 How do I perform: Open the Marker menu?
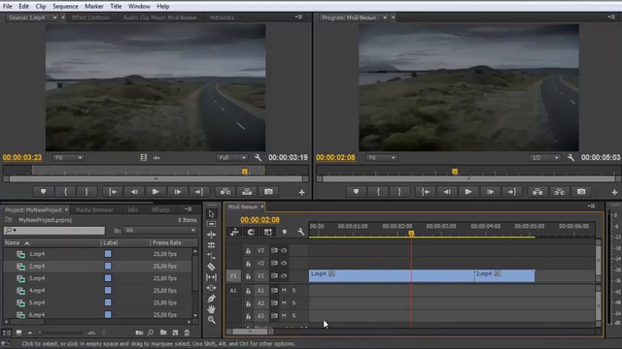[x=94, y=7]
